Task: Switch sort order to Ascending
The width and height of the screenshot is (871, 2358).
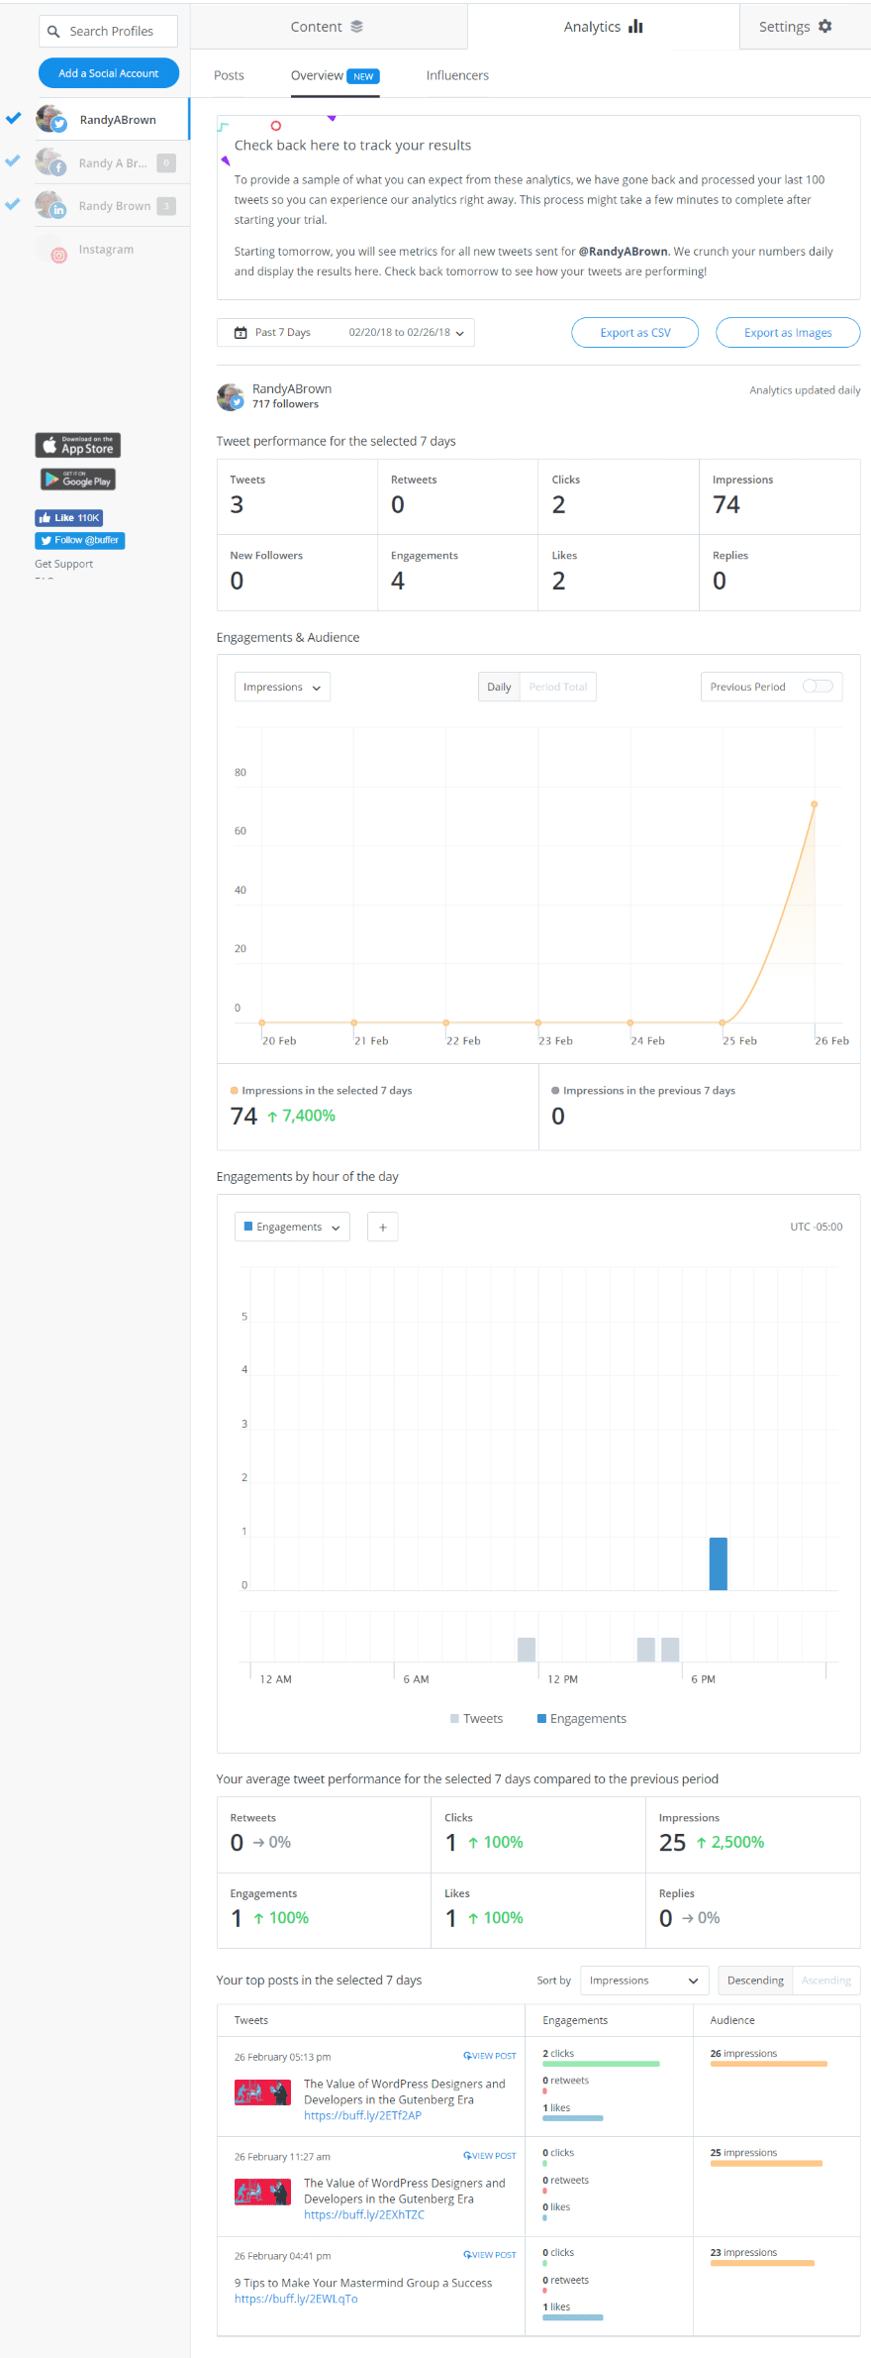Action: click(825, 1981)
